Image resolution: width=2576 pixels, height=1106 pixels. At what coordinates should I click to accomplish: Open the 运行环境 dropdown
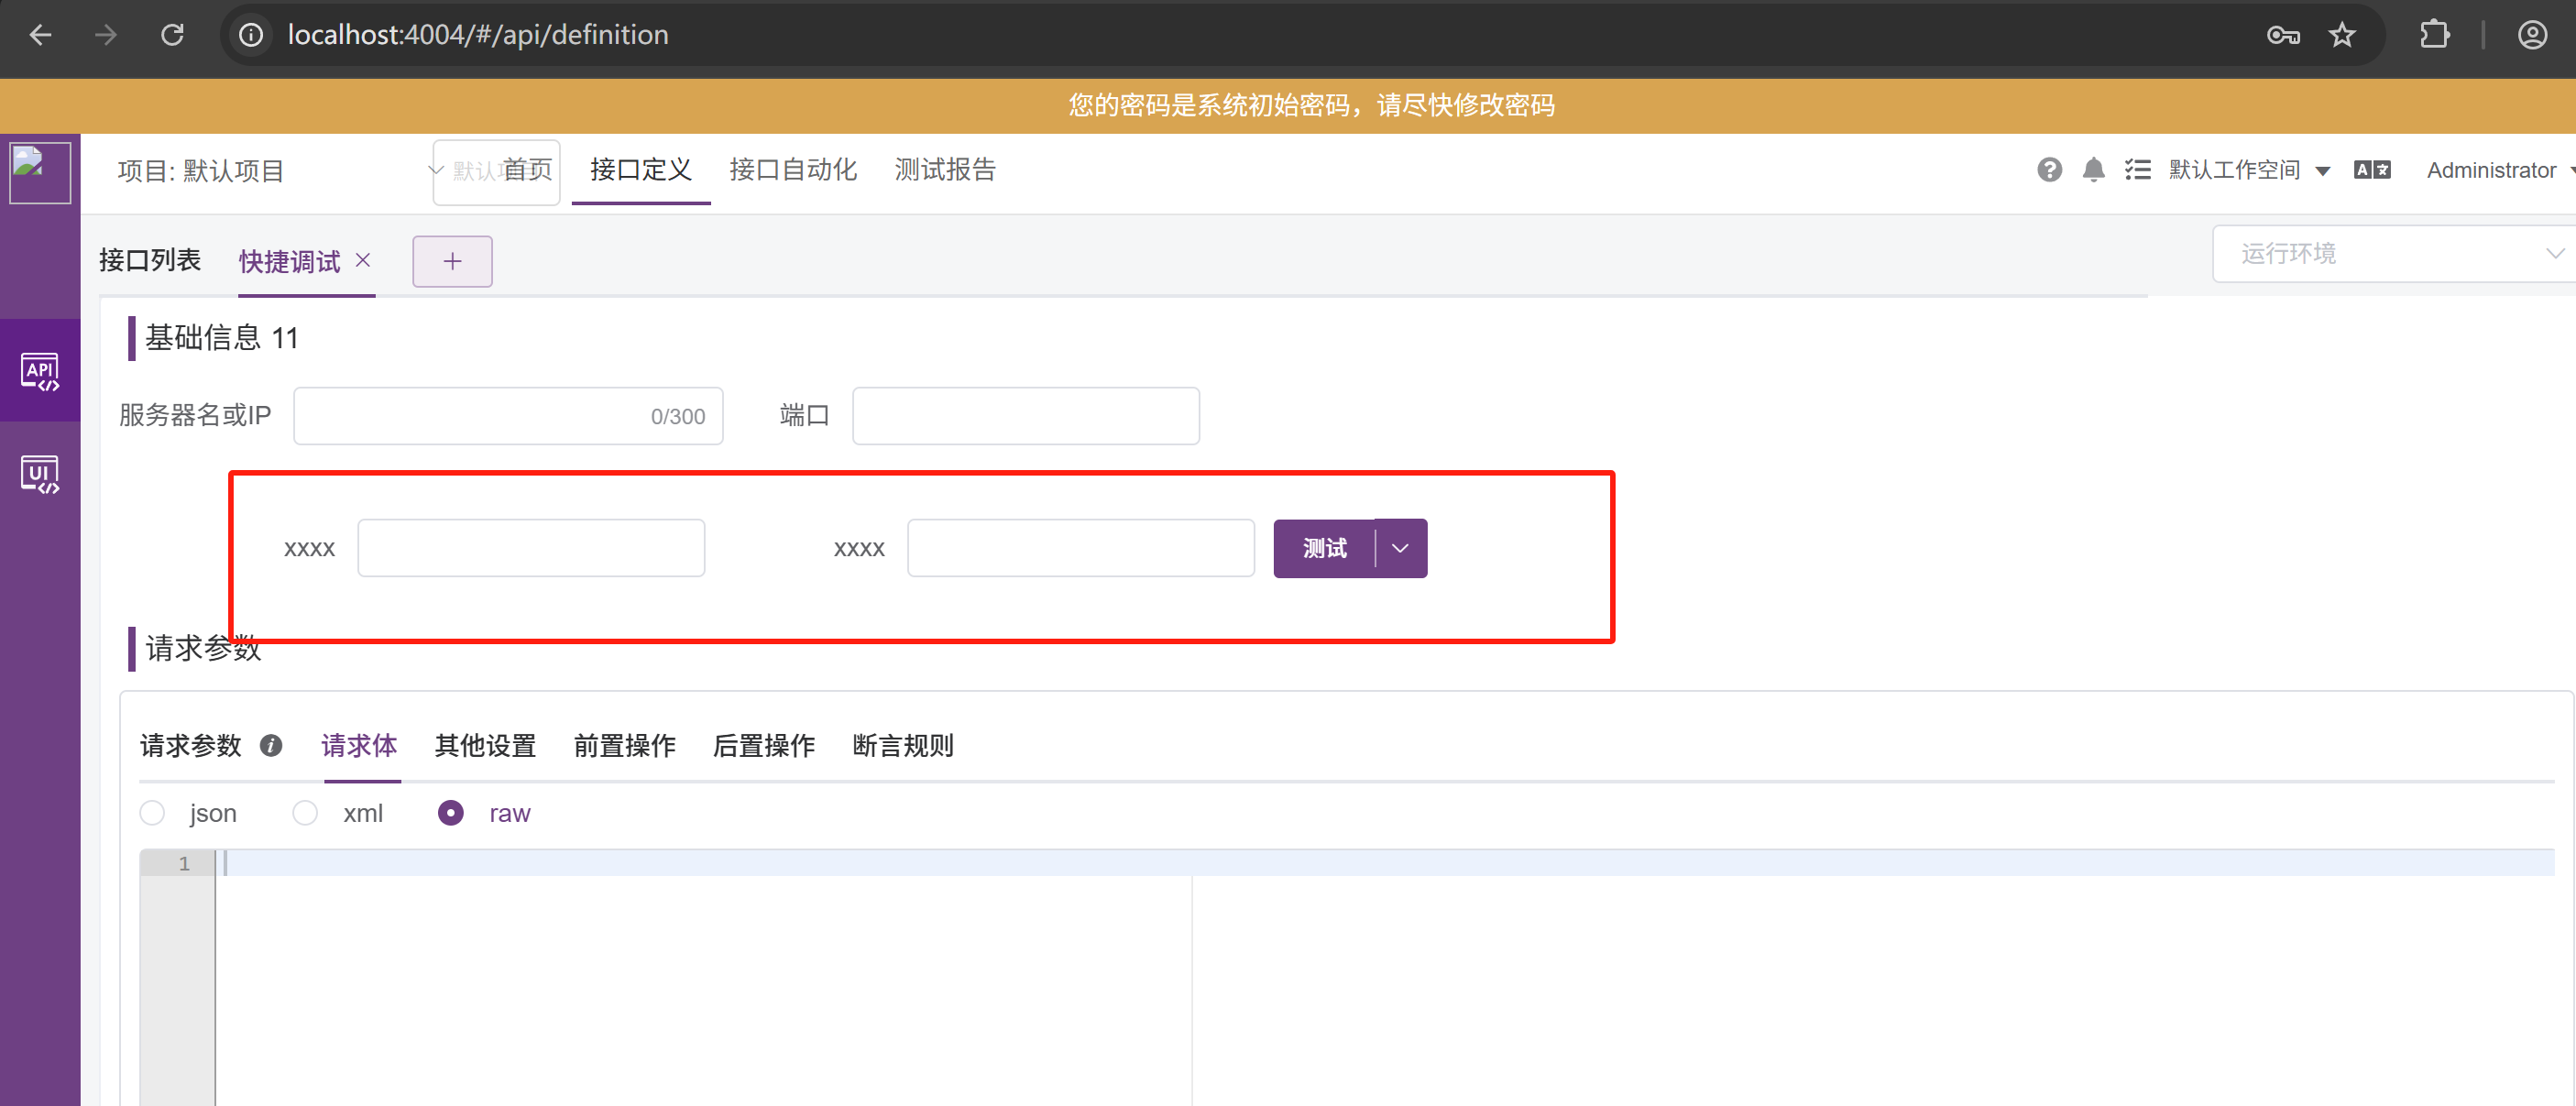[x=2394, y=254]
